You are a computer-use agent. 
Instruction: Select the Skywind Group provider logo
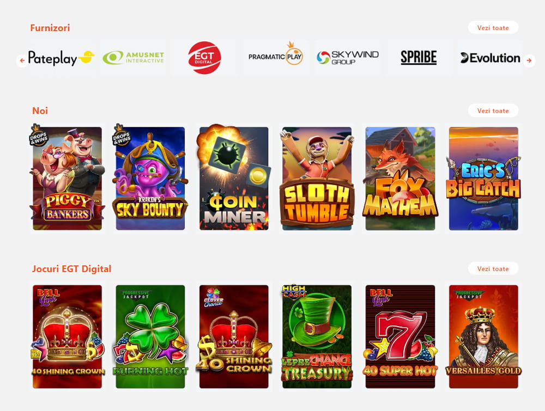pos(348,58)
